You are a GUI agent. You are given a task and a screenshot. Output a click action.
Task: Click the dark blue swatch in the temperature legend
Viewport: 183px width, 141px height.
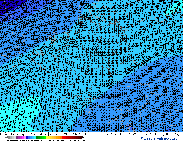[x=27, y=137]
